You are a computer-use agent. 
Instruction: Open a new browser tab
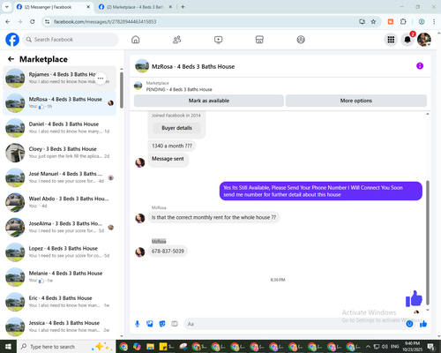[183, 7]
